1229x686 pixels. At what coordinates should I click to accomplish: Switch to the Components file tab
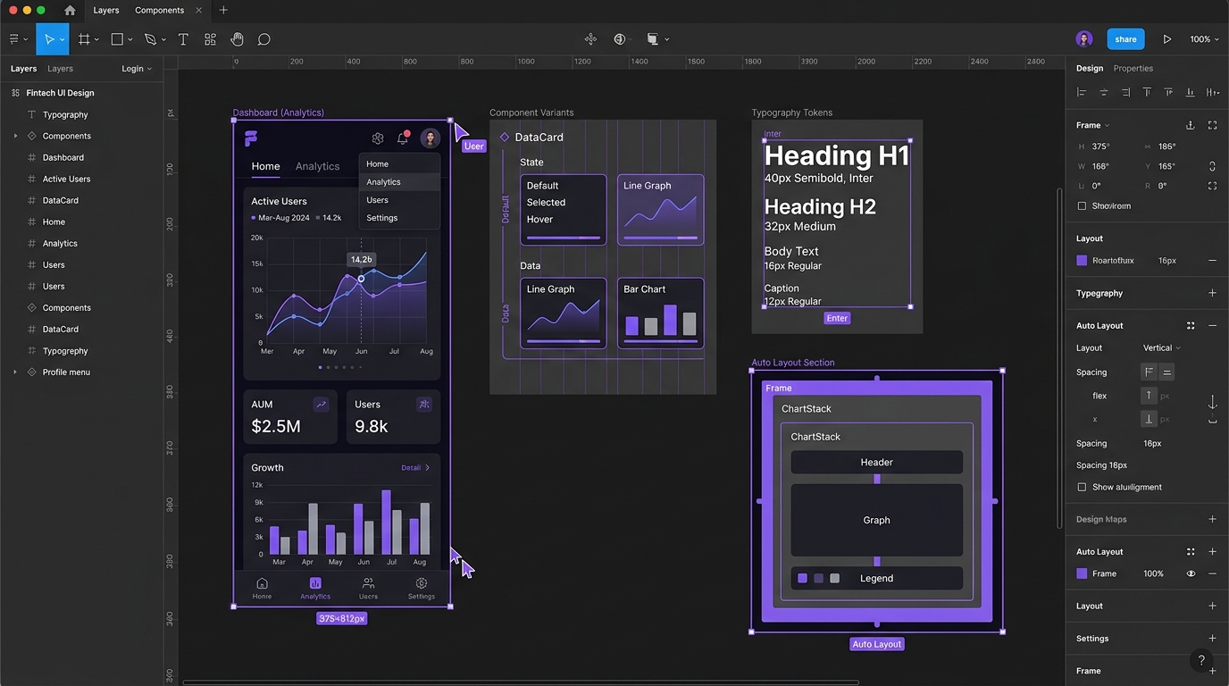[x=159, y=11]
